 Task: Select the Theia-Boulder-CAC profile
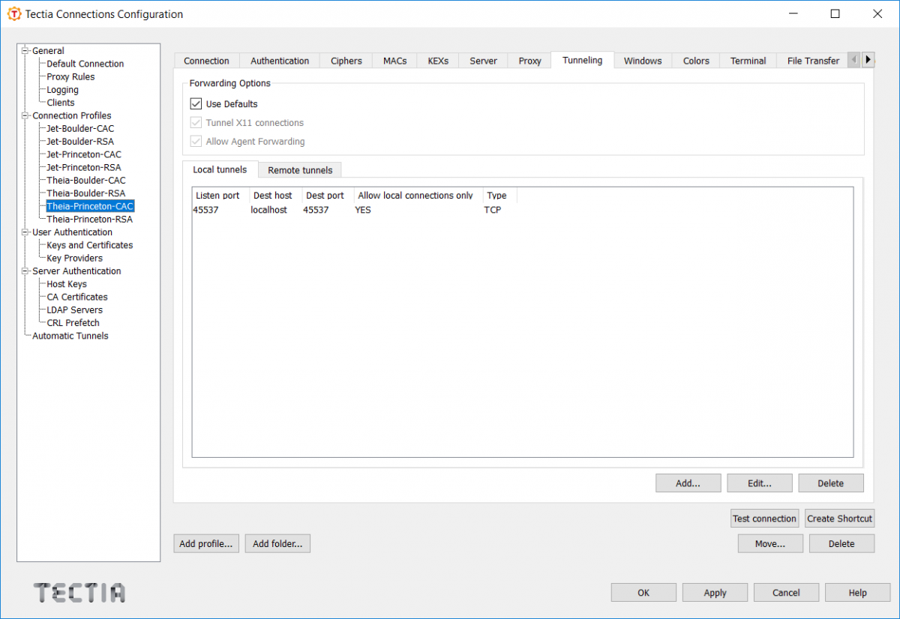pyautogui.click(x=86, y=181)
